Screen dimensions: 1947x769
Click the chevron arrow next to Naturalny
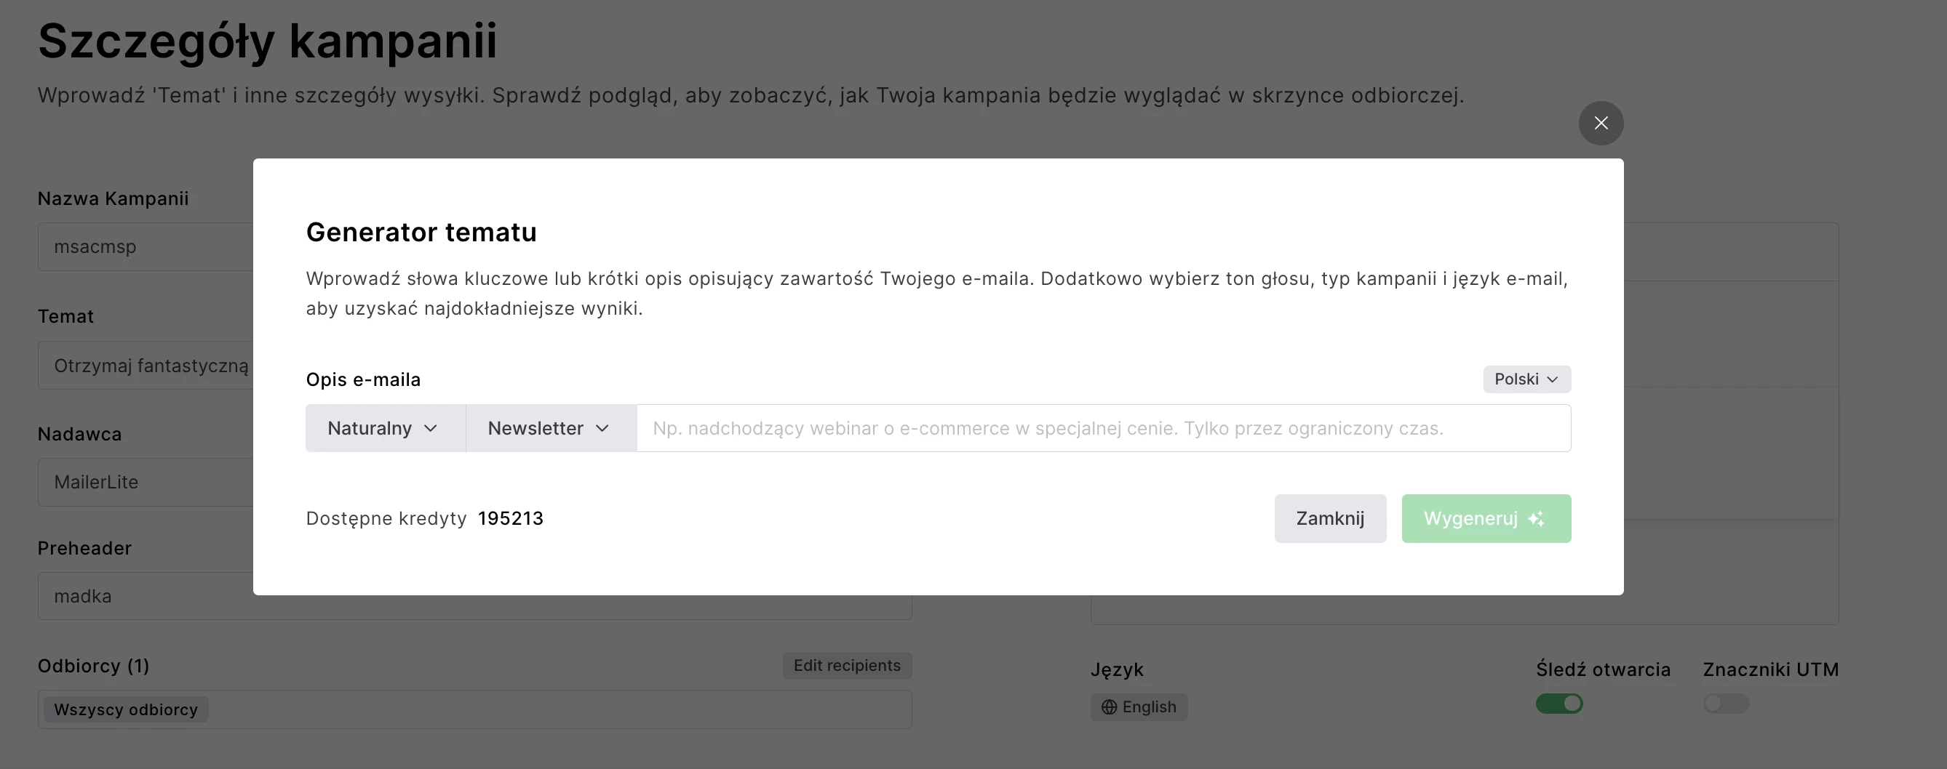(x=431, y=428)
